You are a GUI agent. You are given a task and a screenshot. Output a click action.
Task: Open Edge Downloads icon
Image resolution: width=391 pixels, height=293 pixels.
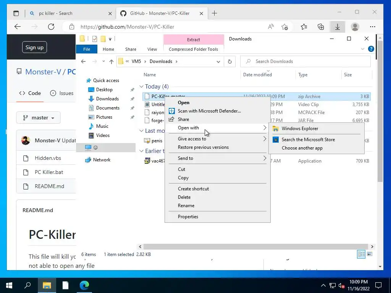(338, 27)
